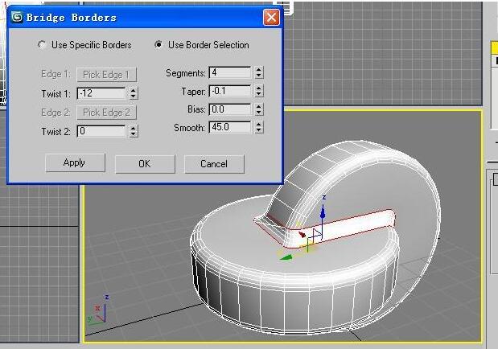Image resolution: width=498 pixels, height=349 pixels.
Task: Cancel the Bridge Borders dialog
Action: (214, 164)
